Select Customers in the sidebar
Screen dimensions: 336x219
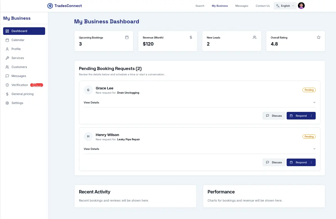tap(19, 67)
